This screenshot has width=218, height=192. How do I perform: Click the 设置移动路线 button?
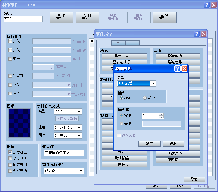[x=67, y=119]
